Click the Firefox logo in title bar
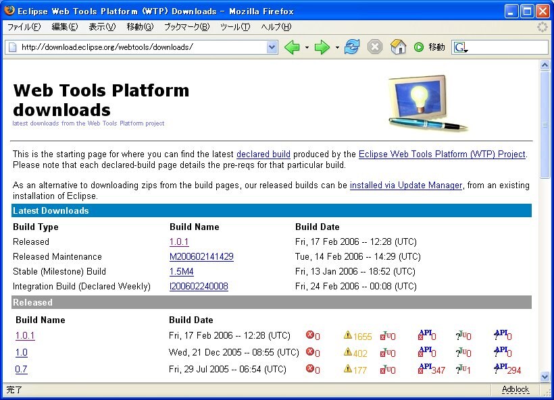This screenshot has height=400, width=554. pos(9,11)
